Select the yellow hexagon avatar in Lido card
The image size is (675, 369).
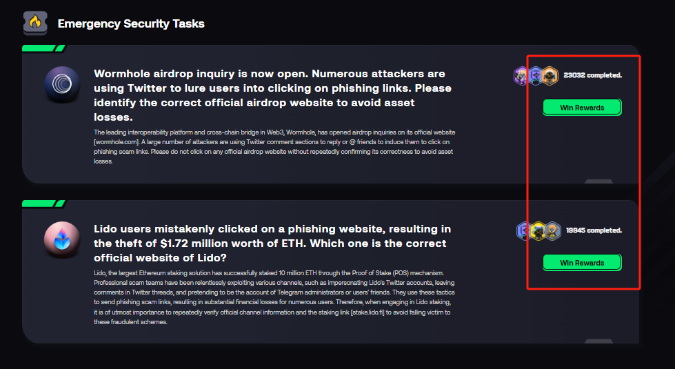538,231
